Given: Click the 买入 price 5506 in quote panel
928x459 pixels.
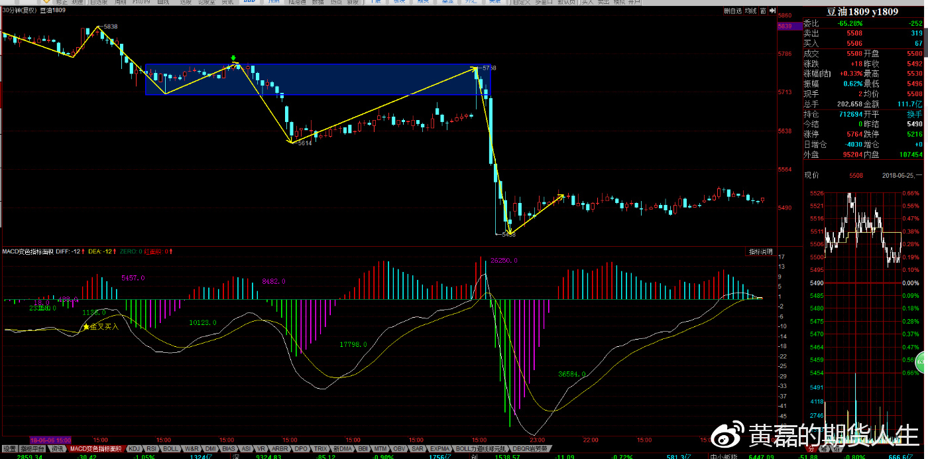Looking at the screenshot, I should coord(854,43).
